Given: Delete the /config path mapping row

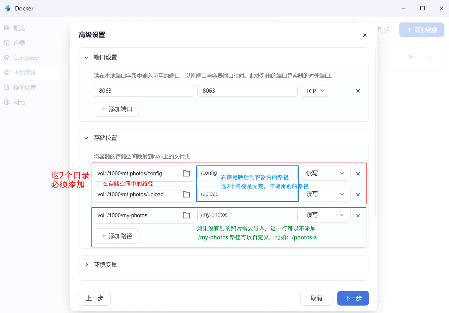Looking at the screenshot, I should tap(358, 174).
